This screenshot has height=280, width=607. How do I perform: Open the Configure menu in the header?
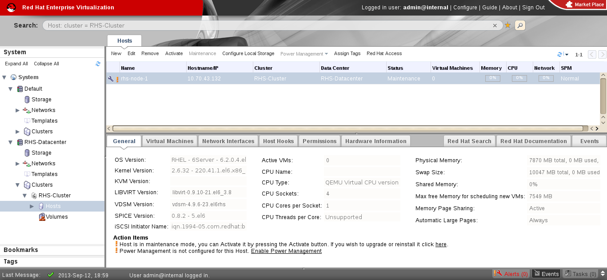pos(465,7)
